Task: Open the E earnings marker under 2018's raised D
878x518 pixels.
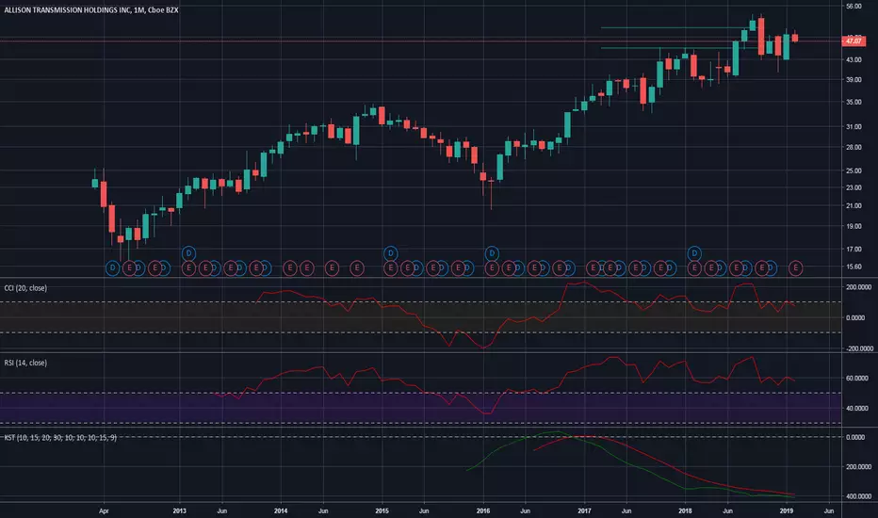Action: [694, 268]
